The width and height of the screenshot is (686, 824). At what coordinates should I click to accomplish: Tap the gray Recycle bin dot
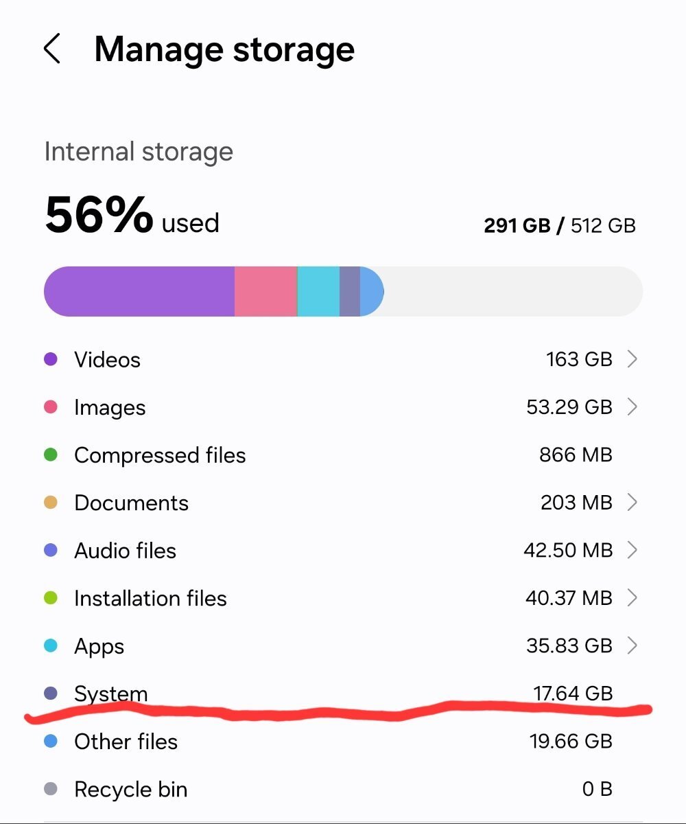coord(50,790)
